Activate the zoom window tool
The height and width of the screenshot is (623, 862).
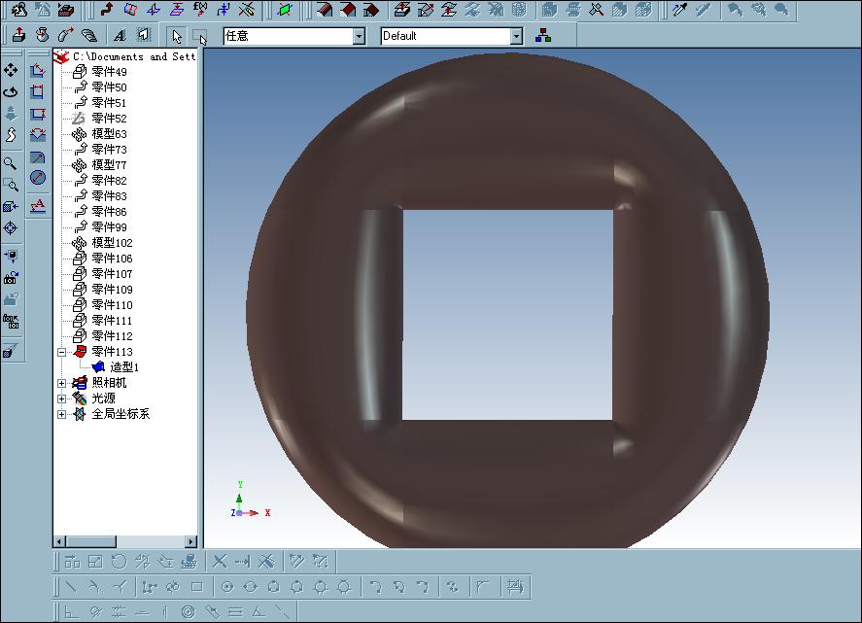point(11,185)
